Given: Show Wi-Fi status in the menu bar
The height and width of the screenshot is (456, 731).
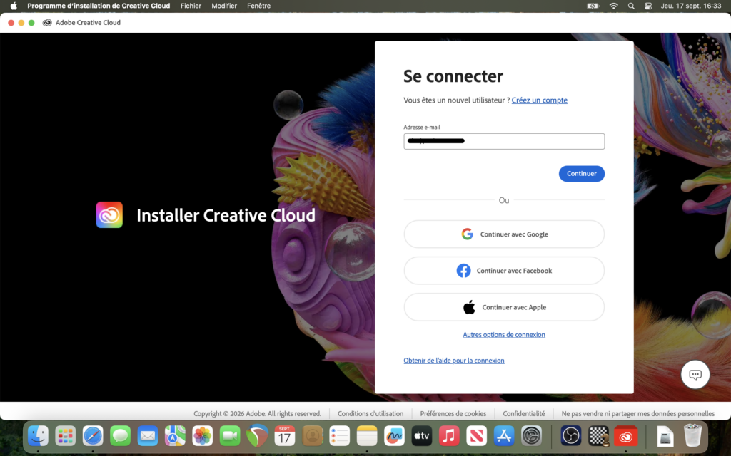Looking at the screenshot, I should pos(613,6).
